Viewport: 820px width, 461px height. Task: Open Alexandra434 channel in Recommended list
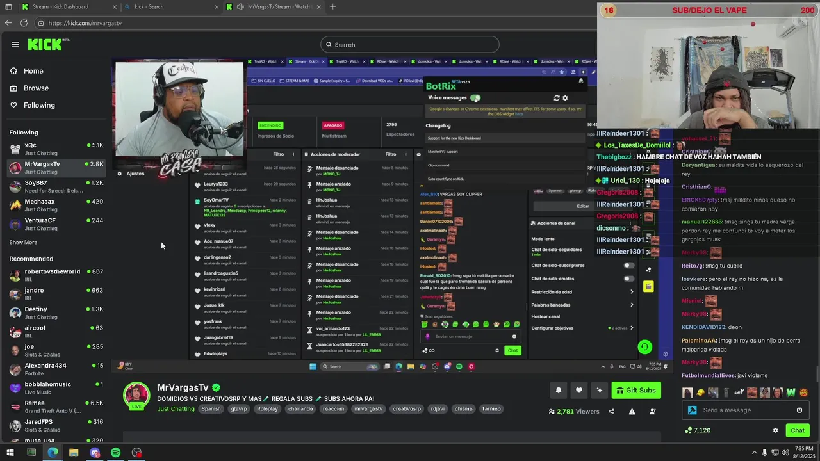pos(56,369)
